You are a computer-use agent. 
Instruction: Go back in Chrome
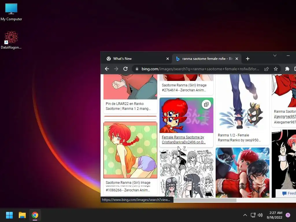(x=107, y=69)
